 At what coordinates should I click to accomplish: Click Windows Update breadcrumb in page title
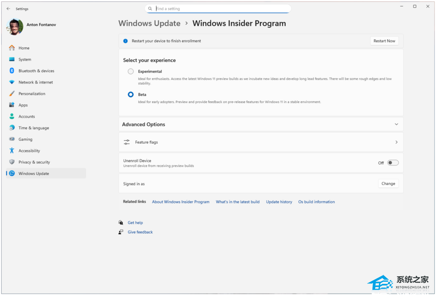pos(149,23)
